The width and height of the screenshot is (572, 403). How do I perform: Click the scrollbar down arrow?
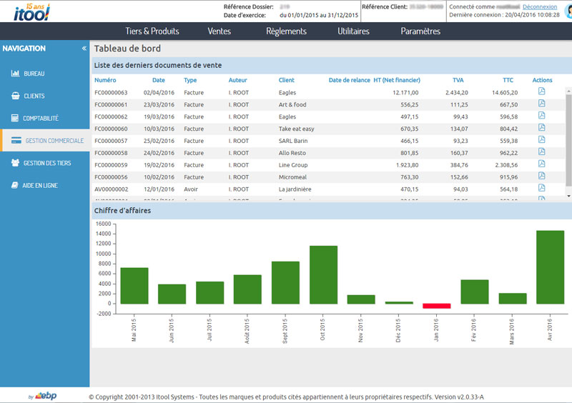click(x=568, y=196)
